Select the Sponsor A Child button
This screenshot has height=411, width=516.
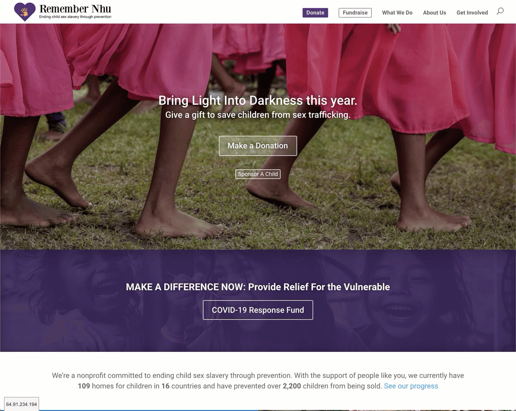pos(258,174)
